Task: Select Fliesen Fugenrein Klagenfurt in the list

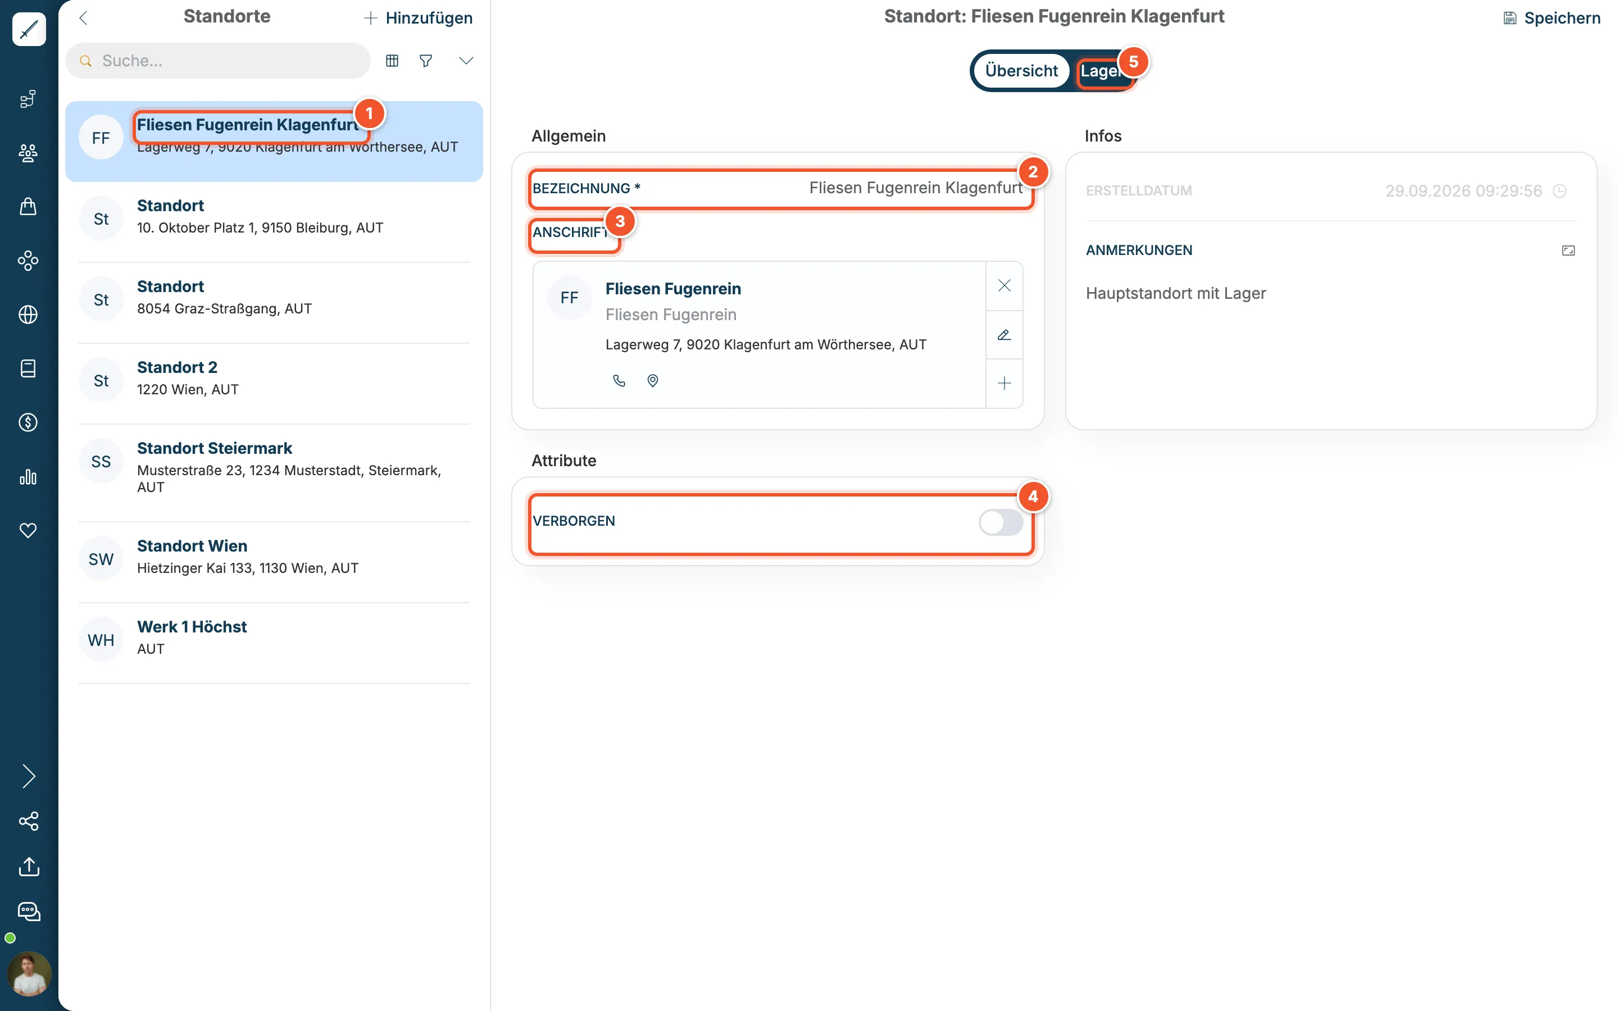Action: click(x=274, y=141)
